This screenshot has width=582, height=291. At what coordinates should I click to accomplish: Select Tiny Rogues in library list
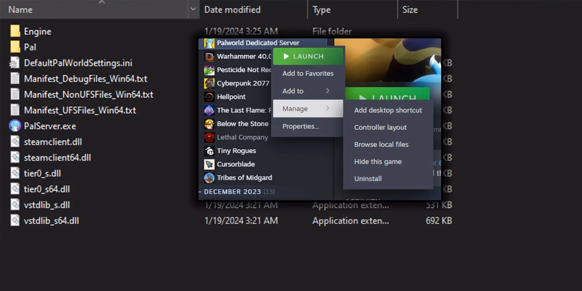pyautogui.click(x=236, y=151)
